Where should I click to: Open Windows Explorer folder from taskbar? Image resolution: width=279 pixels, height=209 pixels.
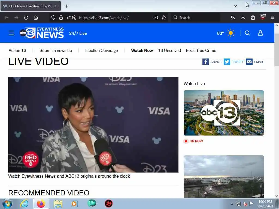(x=58, y=204)
